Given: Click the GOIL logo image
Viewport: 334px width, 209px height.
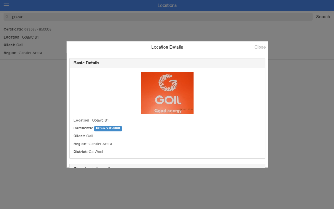Looking at the screenshot, I should pyautogui.click(x=167, y=93).
